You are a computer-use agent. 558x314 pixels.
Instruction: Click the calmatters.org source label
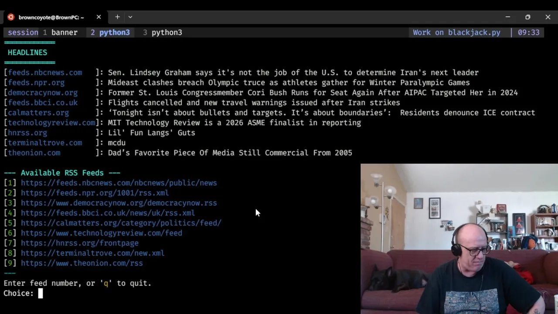click(x=38, y=113)
